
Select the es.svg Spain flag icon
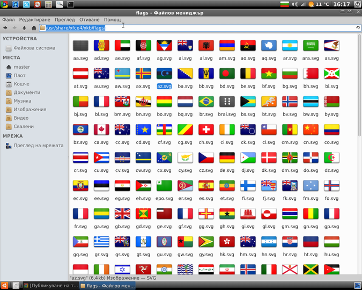[206, 186]
